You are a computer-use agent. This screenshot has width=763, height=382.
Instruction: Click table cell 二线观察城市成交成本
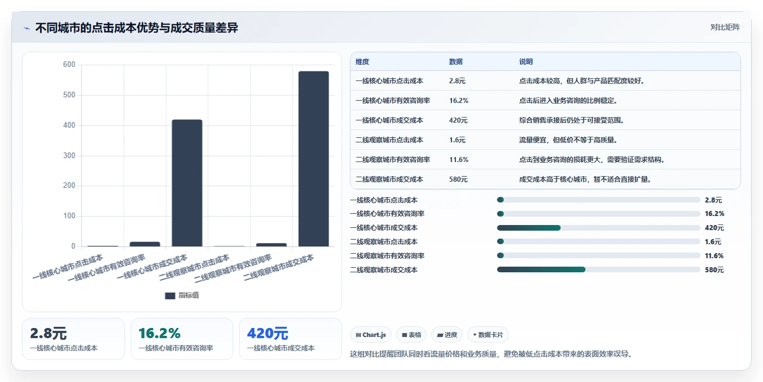coord(389,179)
